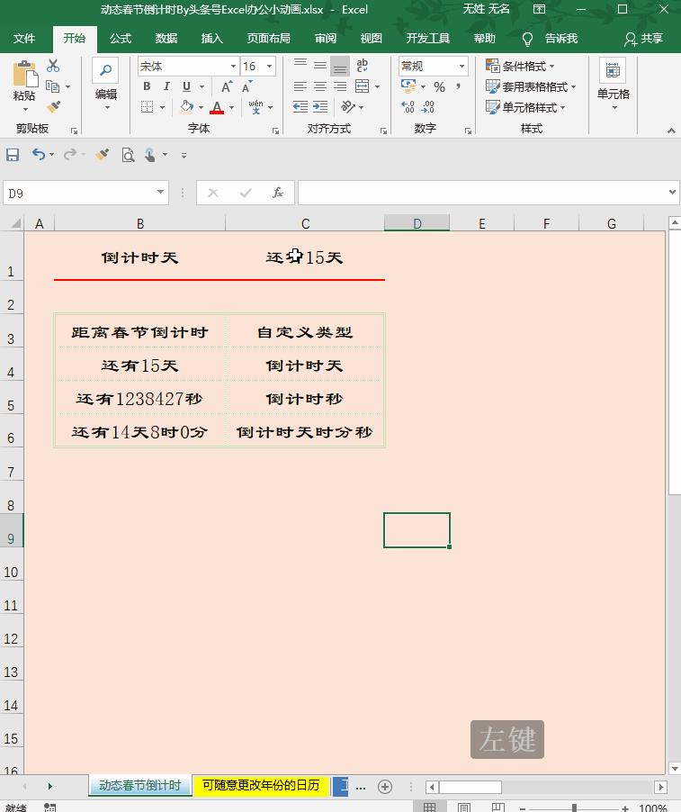The height and width of the screenshot is (812, 681).
Task: Click the 共享 Share button
Action: (x=644, y=39)
